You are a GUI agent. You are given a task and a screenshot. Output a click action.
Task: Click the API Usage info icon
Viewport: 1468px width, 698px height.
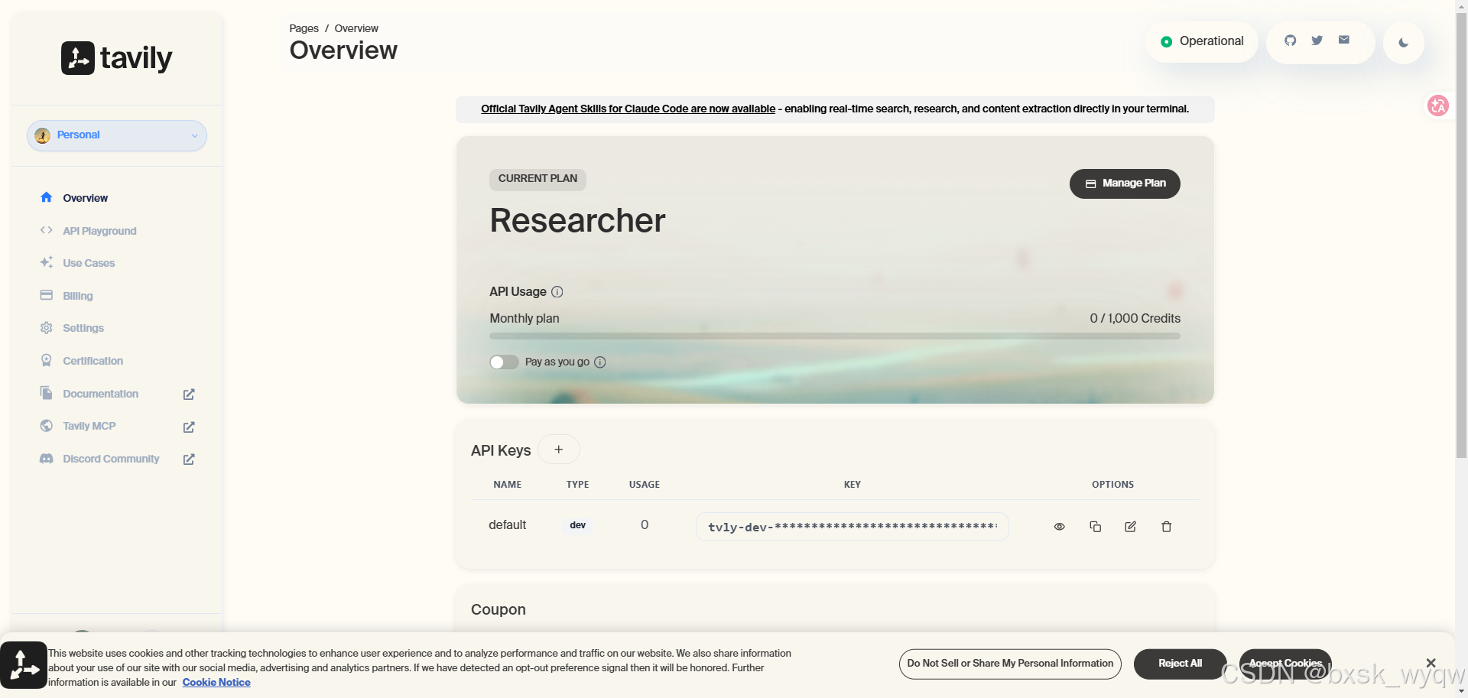(557, 292)
